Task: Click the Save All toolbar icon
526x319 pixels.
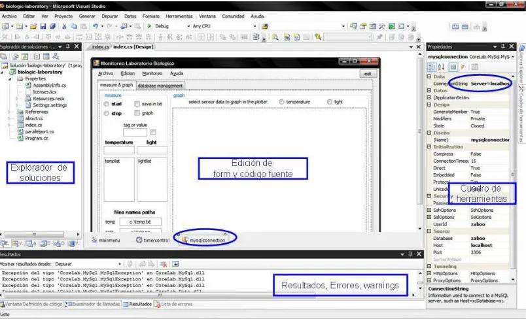Action: (x=52, y=26)
